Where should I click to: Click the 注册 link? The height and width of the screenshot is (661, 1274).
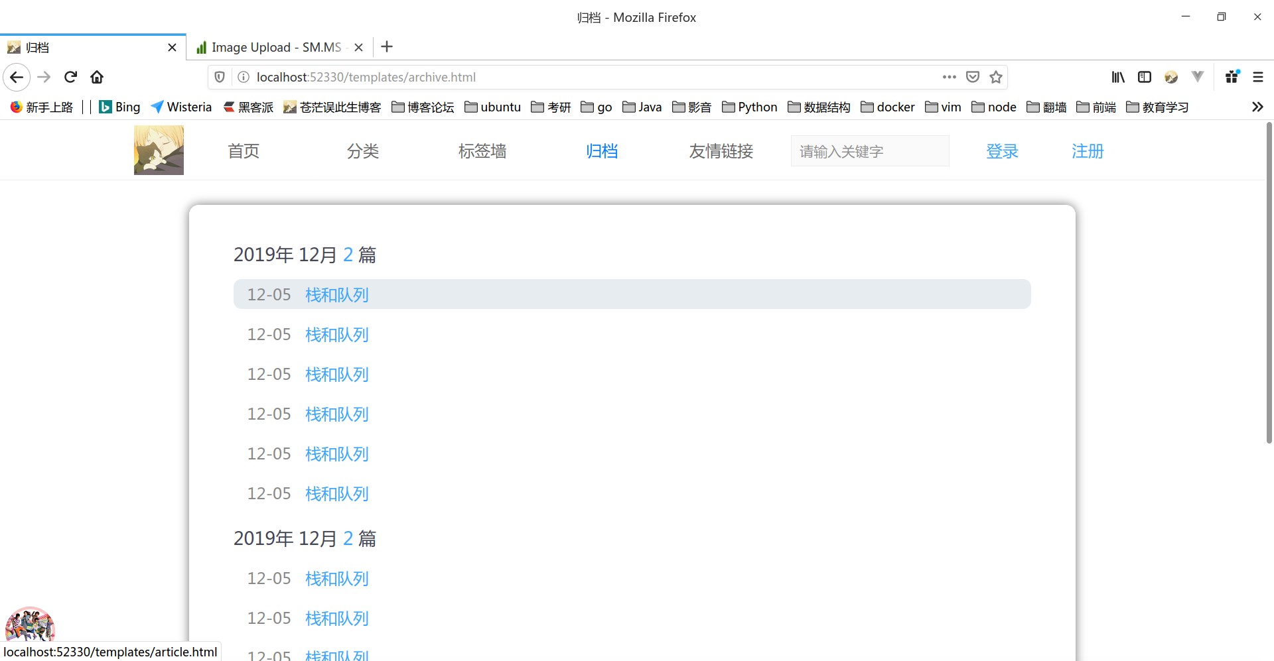click(1088, 151)
